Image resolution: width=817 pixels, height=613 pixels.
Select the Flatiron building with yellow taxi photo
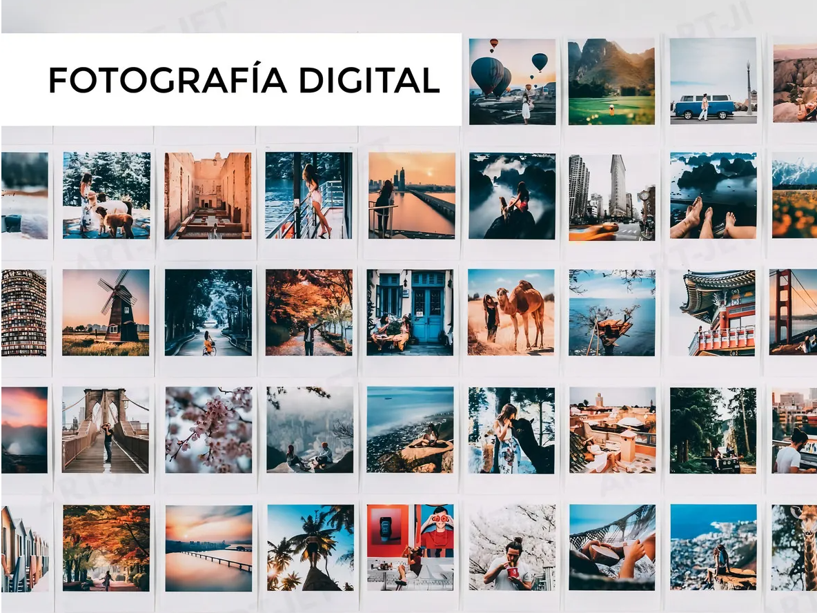pos(611,197)
